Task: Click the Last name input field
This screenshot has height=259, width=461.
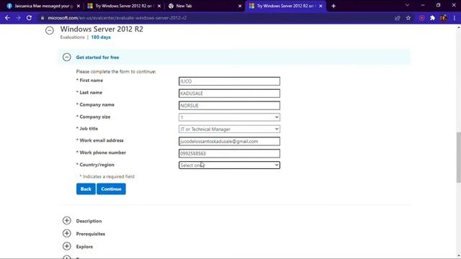Action: tap(229, 94)
